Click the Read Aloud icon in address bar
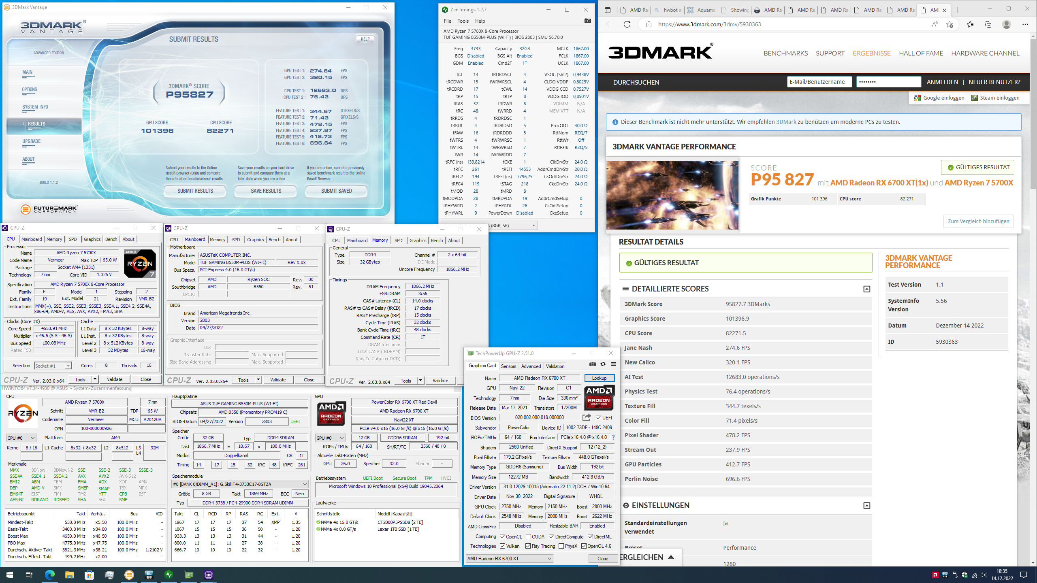Image resolution: width=1037 pixels, height=583 pixels. pyautogui.click(x=935, y=24)
